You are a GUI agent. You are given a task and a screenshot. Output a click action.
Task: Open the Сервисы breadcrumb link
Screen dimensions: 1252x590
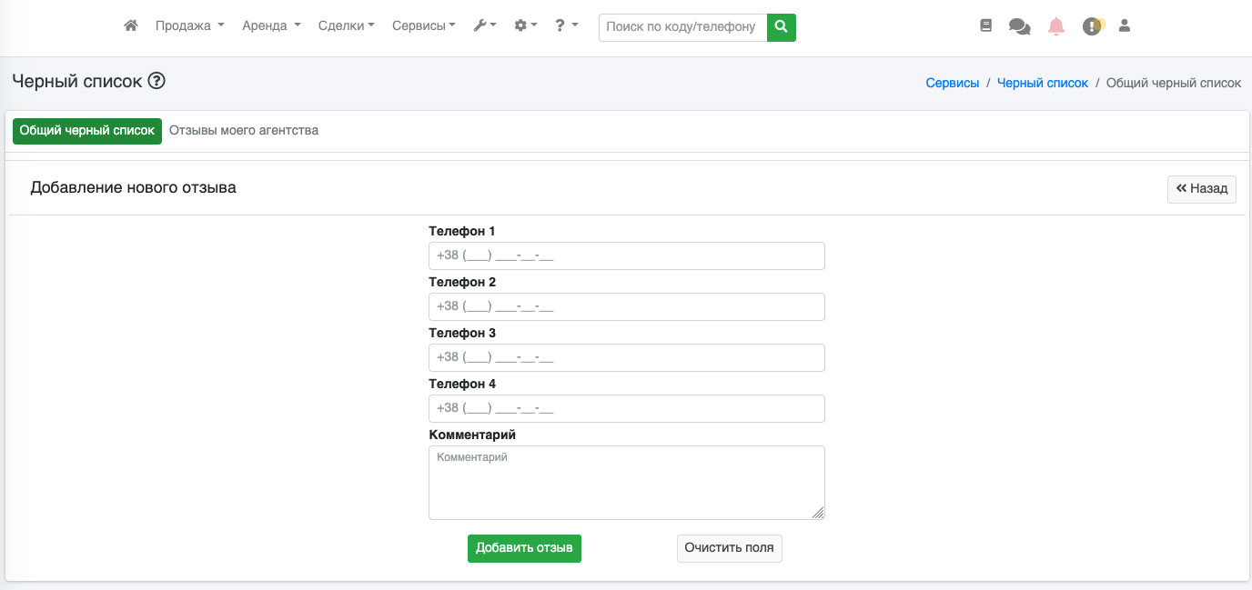click(953, 83)
